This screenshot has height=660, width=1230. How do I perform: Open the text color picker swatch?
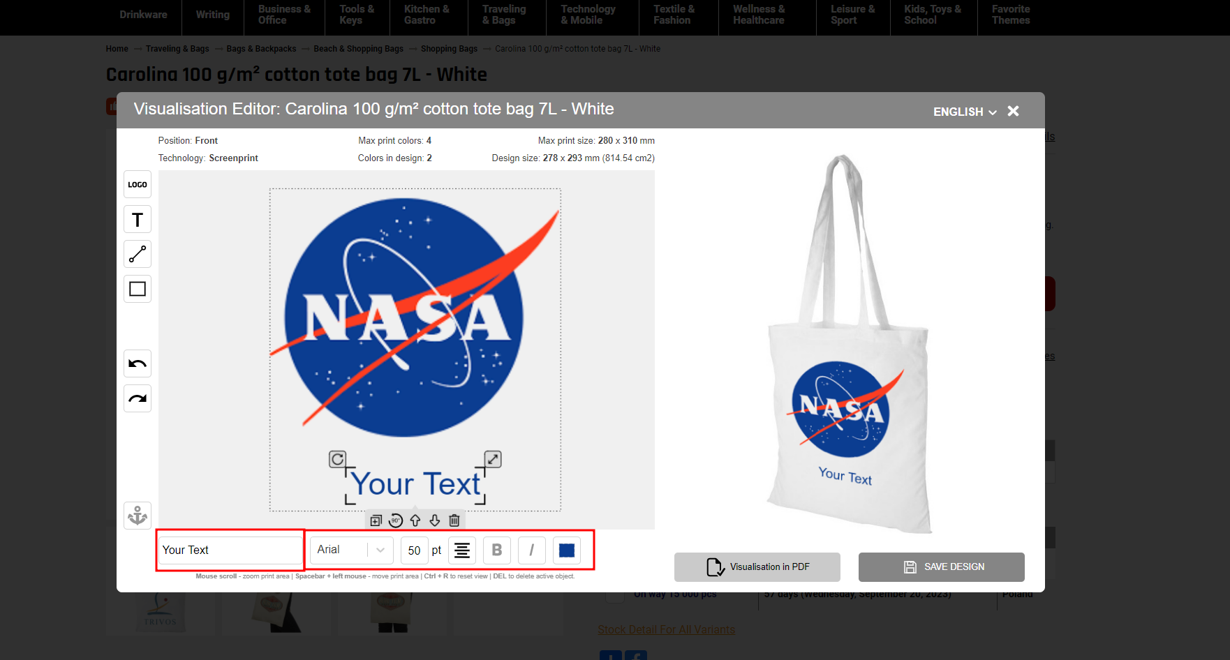567,550
